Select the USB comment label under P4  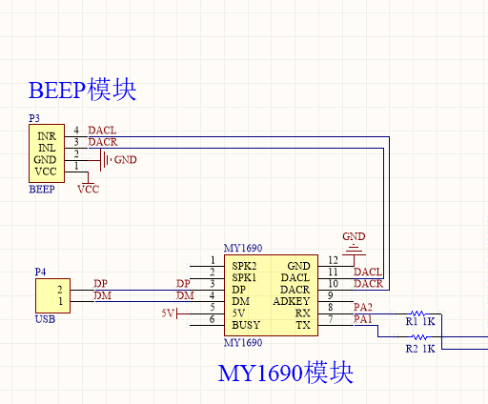45,319
